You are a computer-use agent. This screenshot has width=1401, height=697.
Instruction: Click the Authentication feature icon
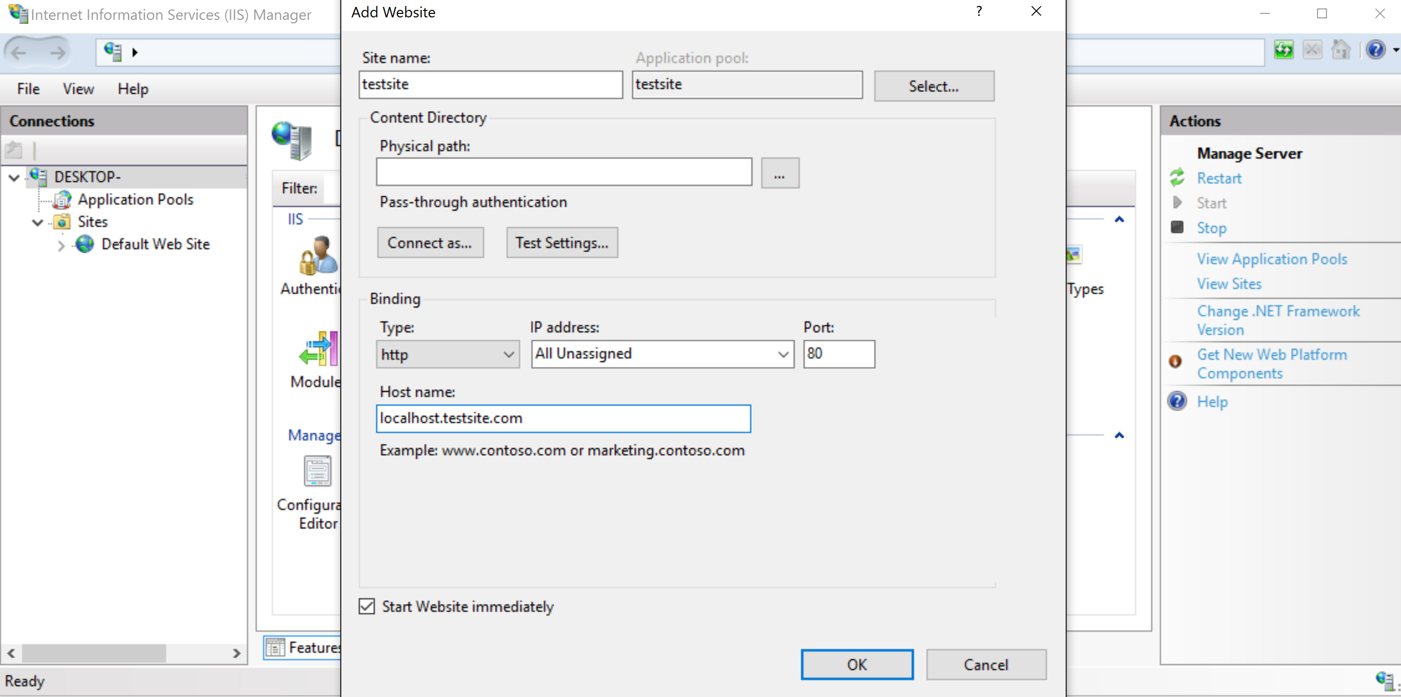click(x=319, y=256)
